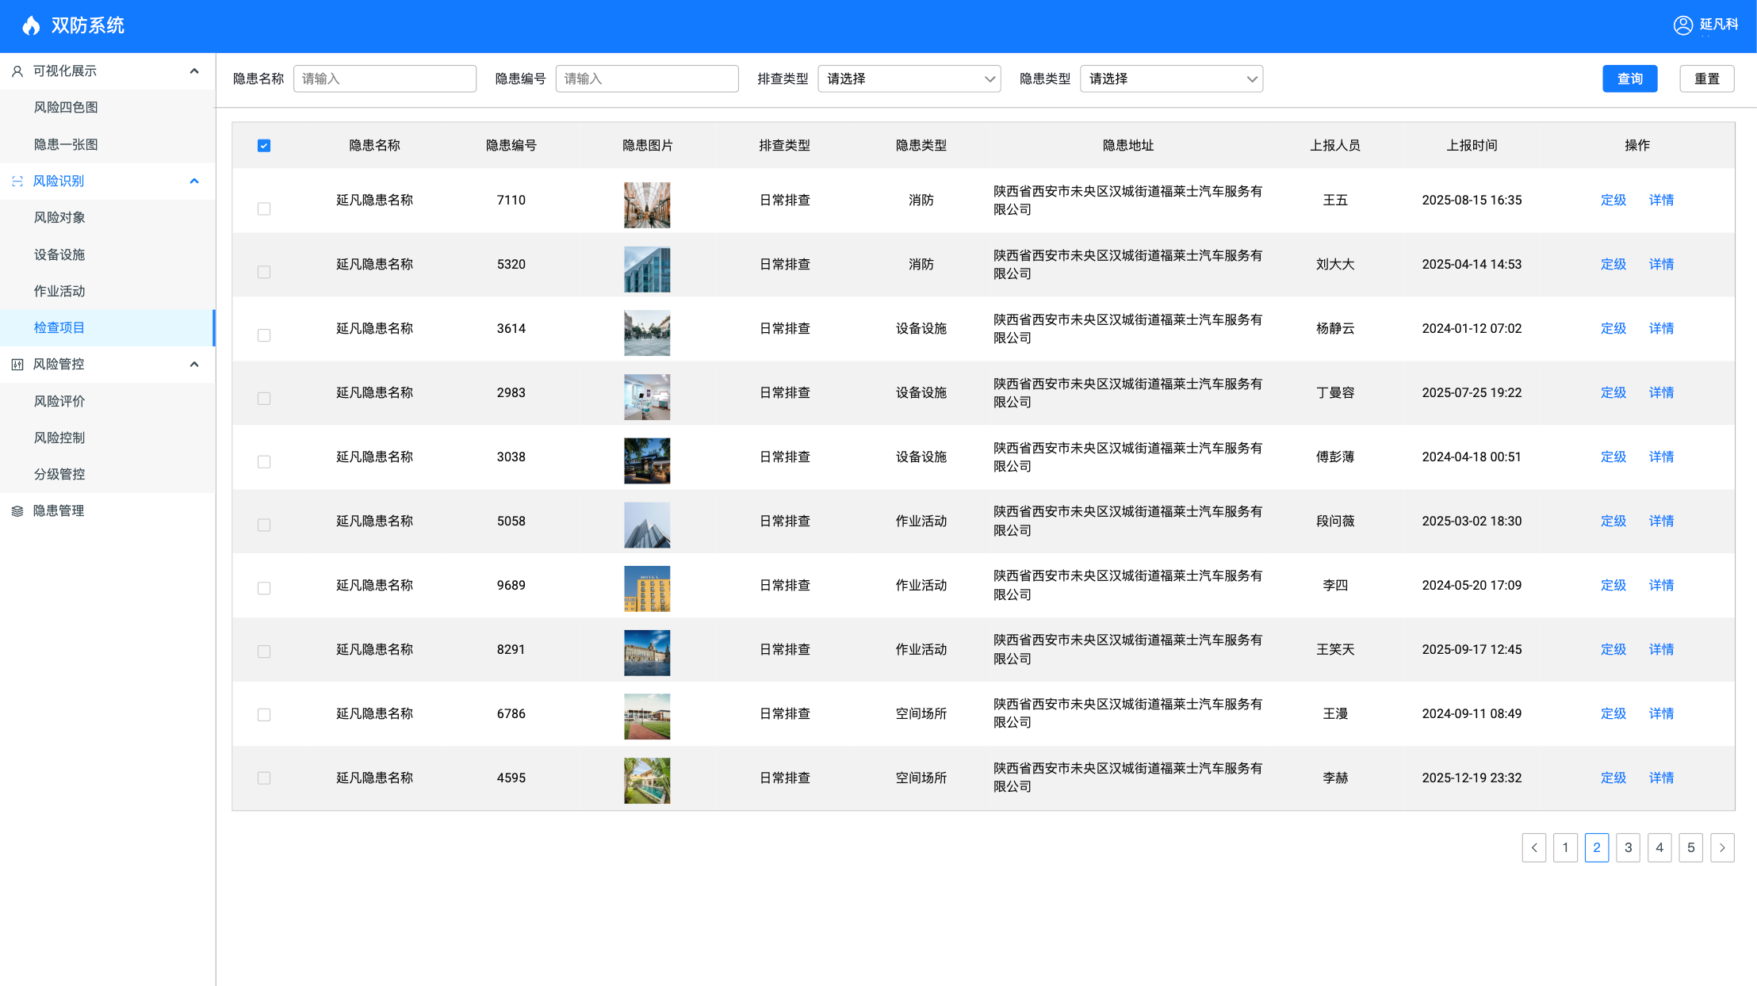The height and width of the screenshot is (986, 1757).
Task: Click the 查询 button
Action: pos(1629,79)
